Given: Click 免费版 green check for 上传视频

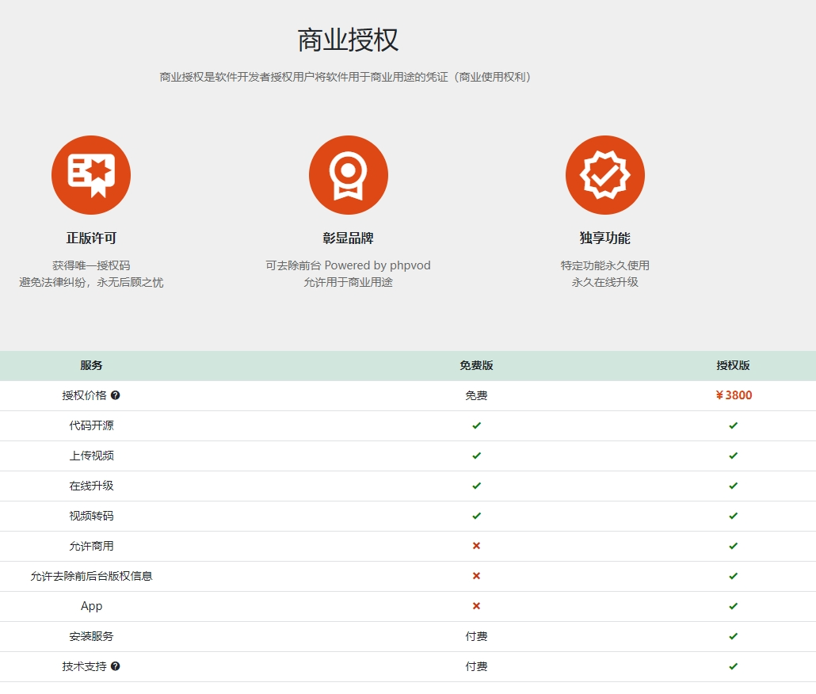Looking at the screenshot, I should click(476, 456).
